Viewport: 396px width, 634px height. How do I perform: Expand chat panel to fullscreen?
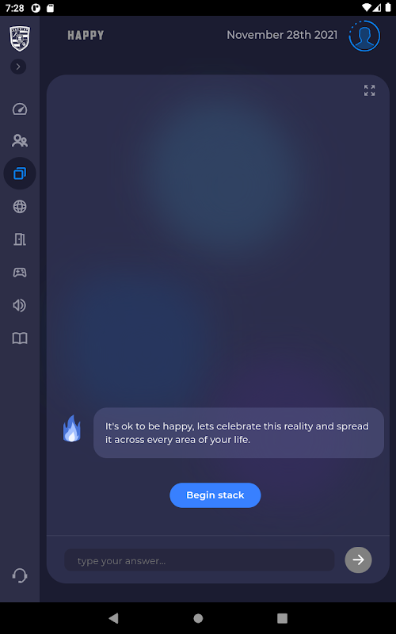pos(369,90)
